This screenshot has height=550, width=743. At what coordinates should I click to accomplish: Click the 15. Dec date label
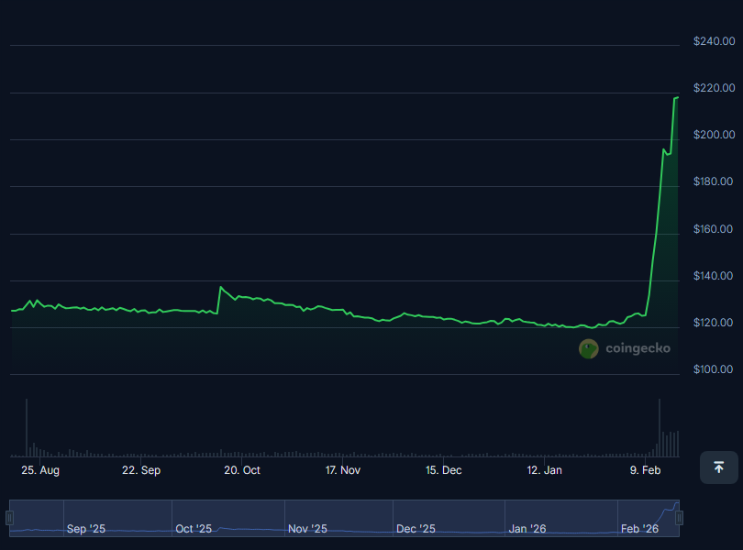click(x=444, y=470)
